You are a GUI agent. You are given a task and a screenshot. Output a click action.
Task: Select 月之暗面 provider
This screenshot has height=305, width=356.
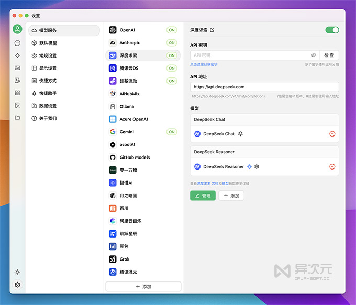click(143, 195)
